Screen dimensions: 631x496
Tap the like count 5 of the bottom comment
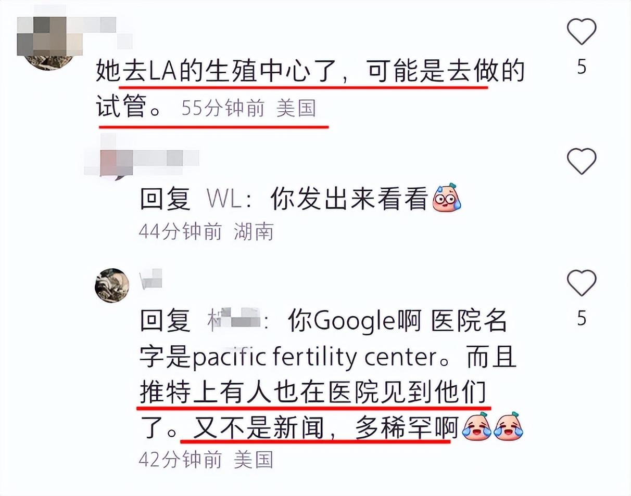[x=582, y=318]
